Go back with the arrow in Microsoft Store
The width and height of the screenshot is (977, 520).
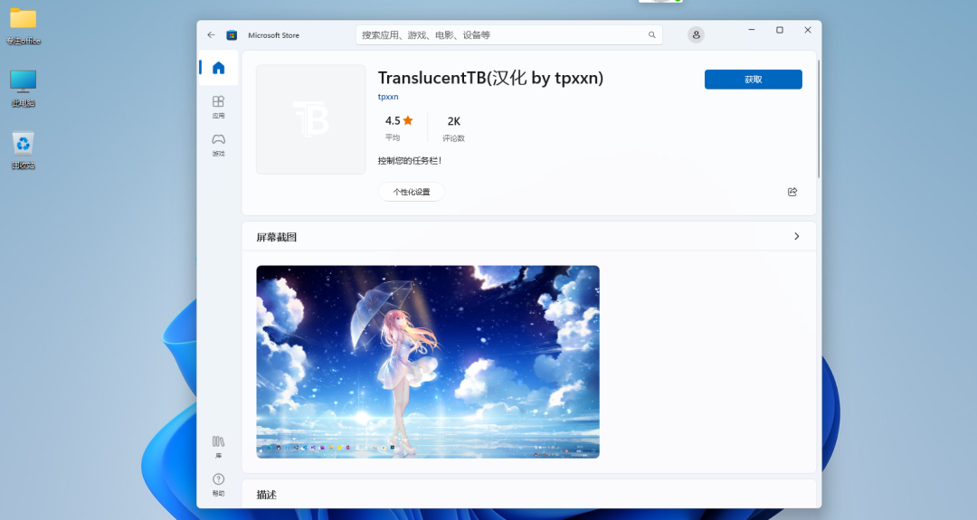(211, 35)
